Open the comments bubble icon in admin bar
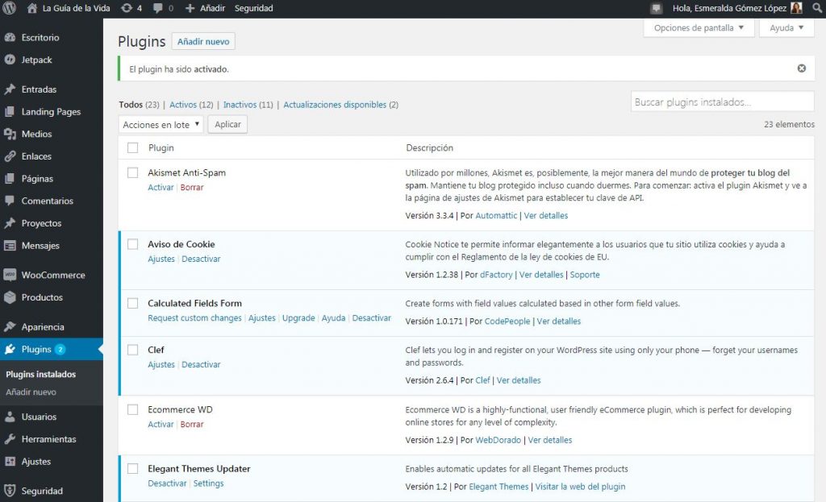 click(x=158, y=8)
